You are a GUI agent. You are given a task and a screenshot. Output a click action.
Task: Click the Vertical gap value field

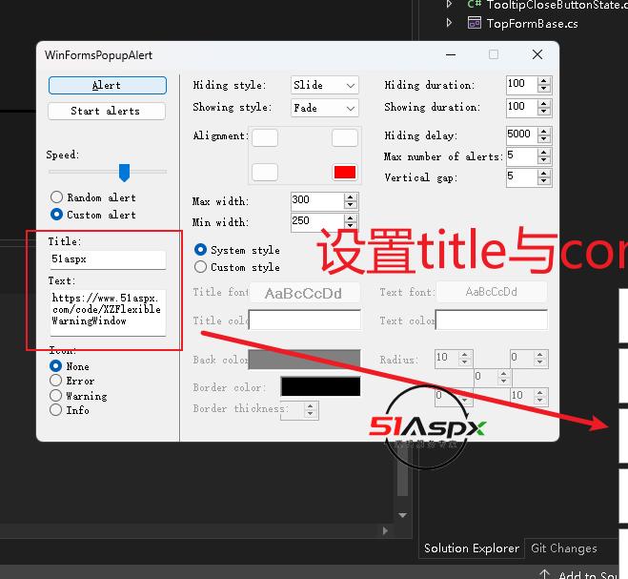pyautogui.click(x=521, y=177)
